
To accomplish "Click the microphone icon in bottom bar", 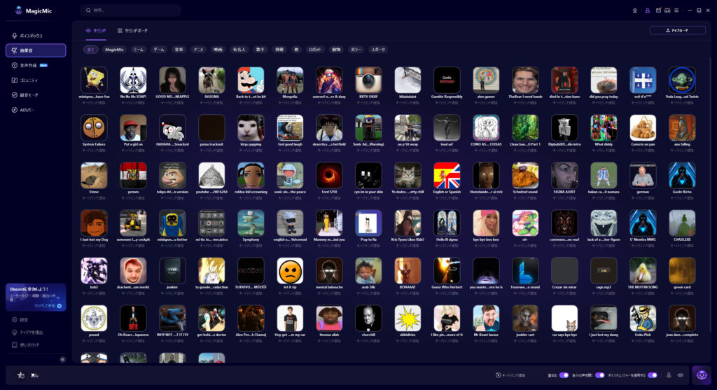I will click(669, 375).
